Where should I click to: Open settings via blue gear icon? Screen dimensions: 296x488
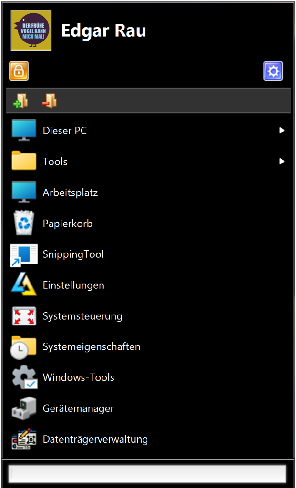coord(273,71)
